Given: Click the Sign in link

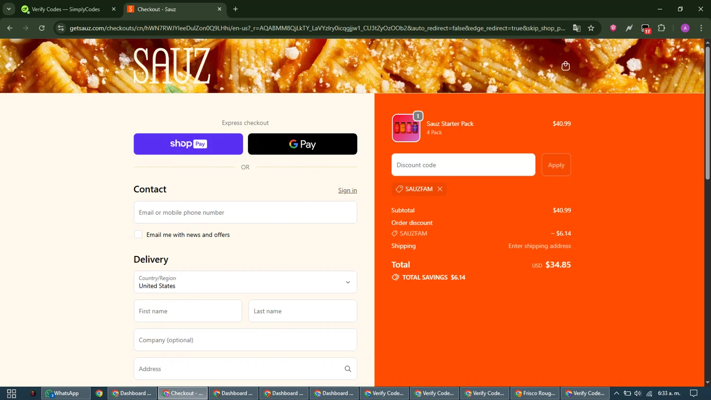Looking at the screenshot, I should [347, 191].
